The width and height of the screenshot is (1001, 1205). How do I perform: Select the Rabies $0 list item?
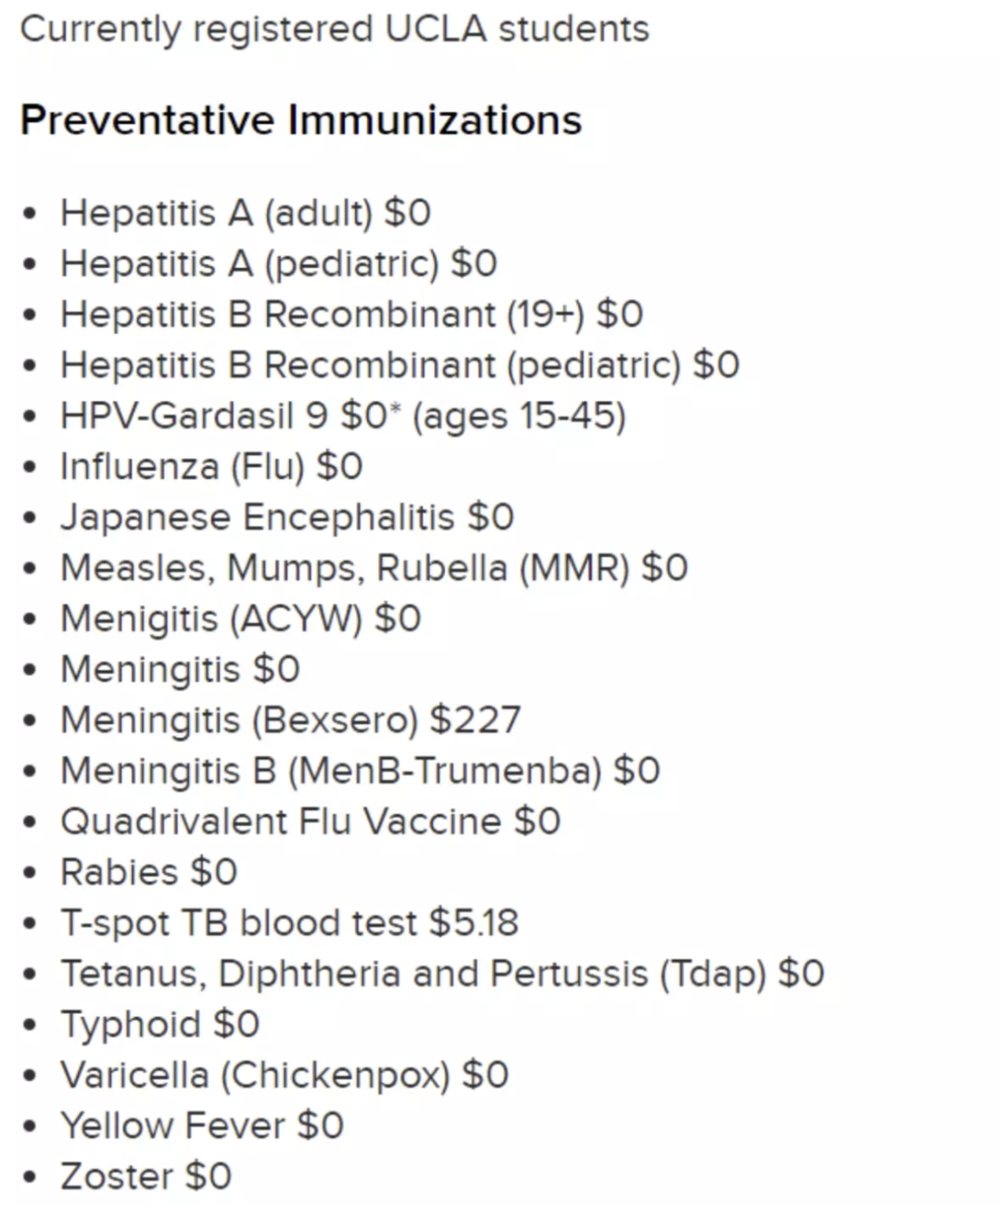[149, 872]
